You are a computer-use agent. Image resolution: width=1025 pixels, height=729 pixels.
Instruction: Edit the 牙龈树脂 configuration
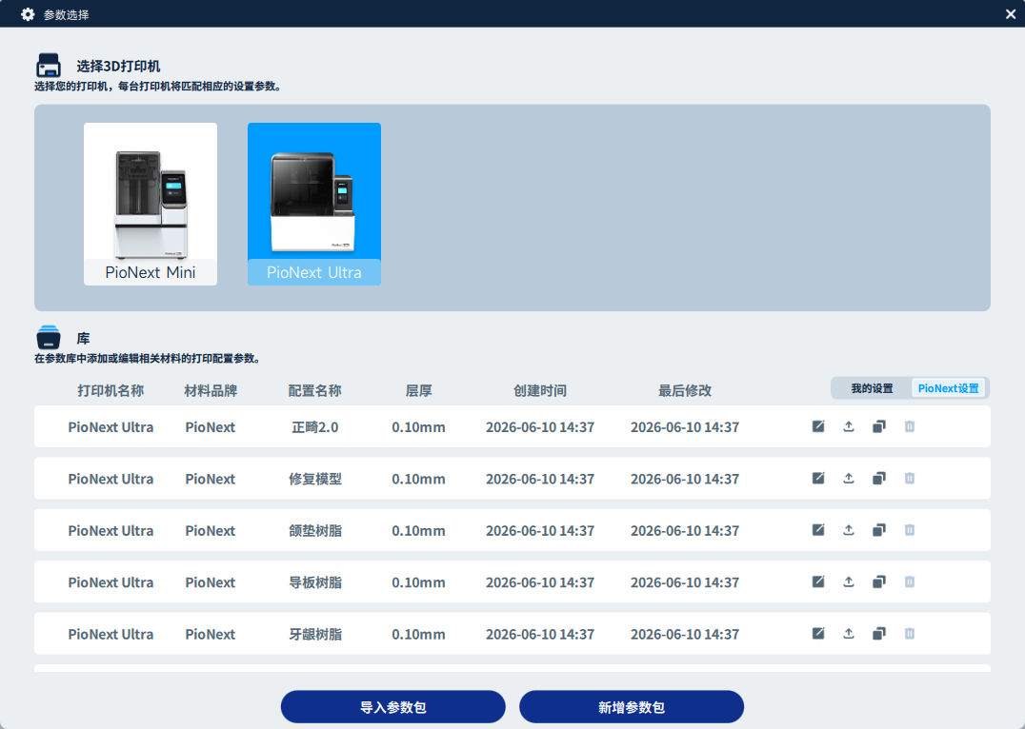click(817, 633)
